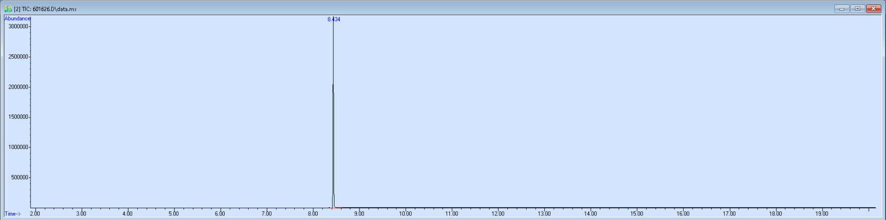Click the 12.00 time axis label
Screen dimensions: 886x220
coord(498,214)
